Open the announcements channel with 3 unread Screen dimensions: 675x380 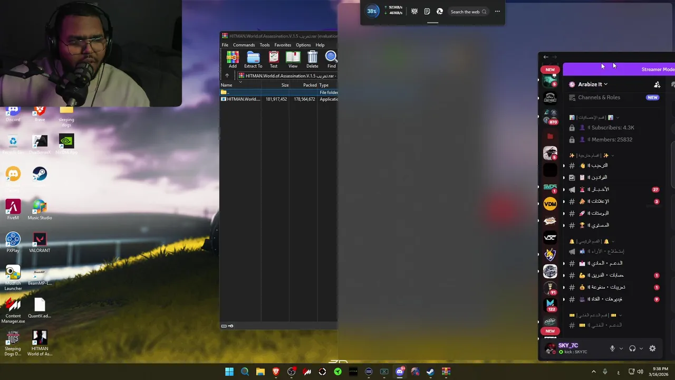(x=614, y=202)
